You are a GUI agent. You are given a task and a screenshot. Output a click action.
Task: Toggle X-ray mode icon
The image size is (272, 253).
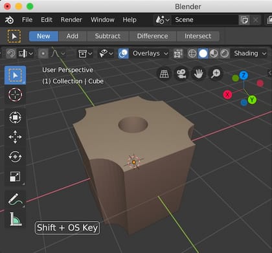coord(177,54)
